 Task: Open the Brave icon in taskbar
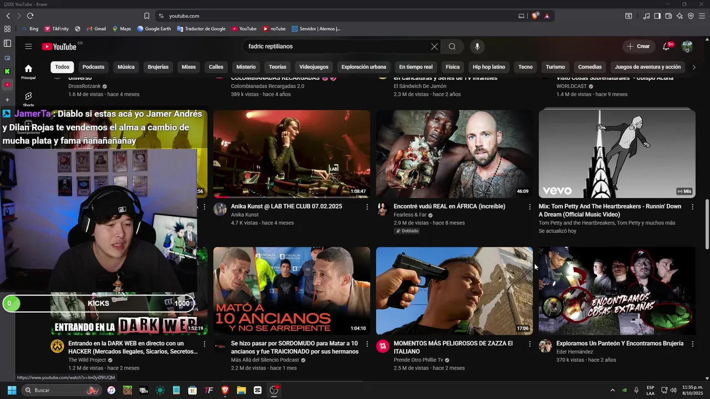point(225,390)
